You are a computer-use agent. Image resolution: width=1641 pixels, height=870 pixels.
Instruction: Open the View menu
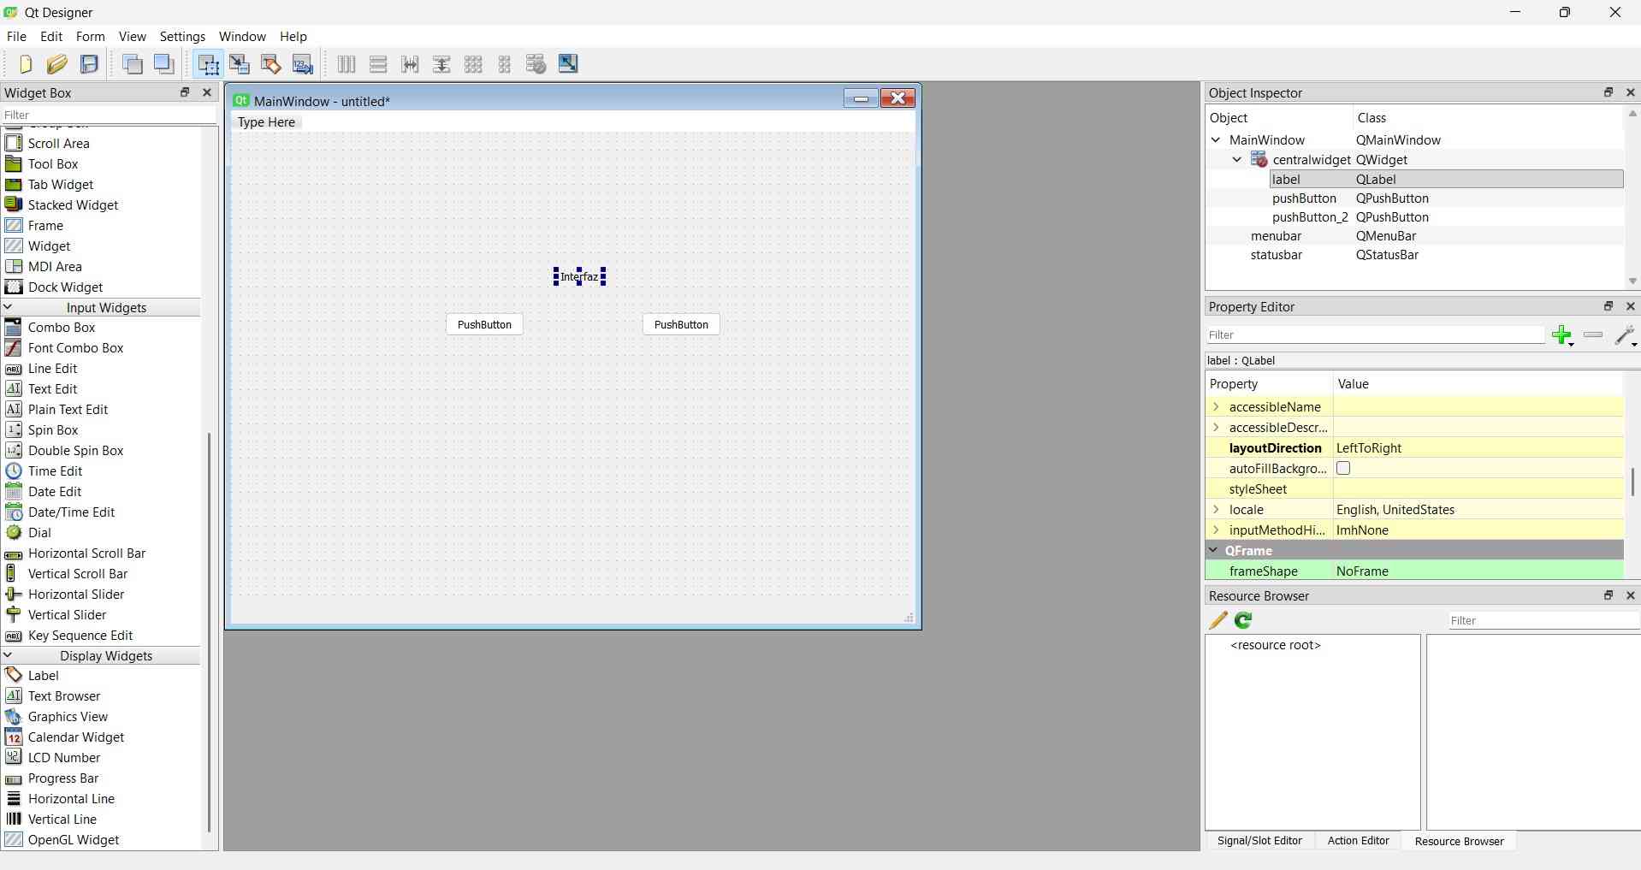tap(132, 37)
